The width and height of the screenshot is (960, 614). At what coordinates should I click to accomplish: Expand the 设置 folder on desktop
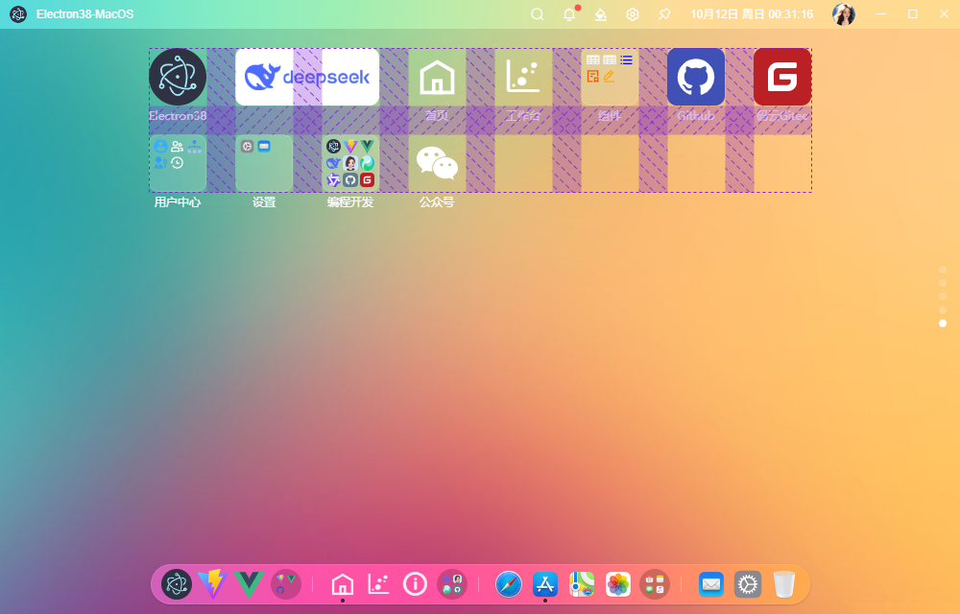pyautogui.click(x=264, y=163)
